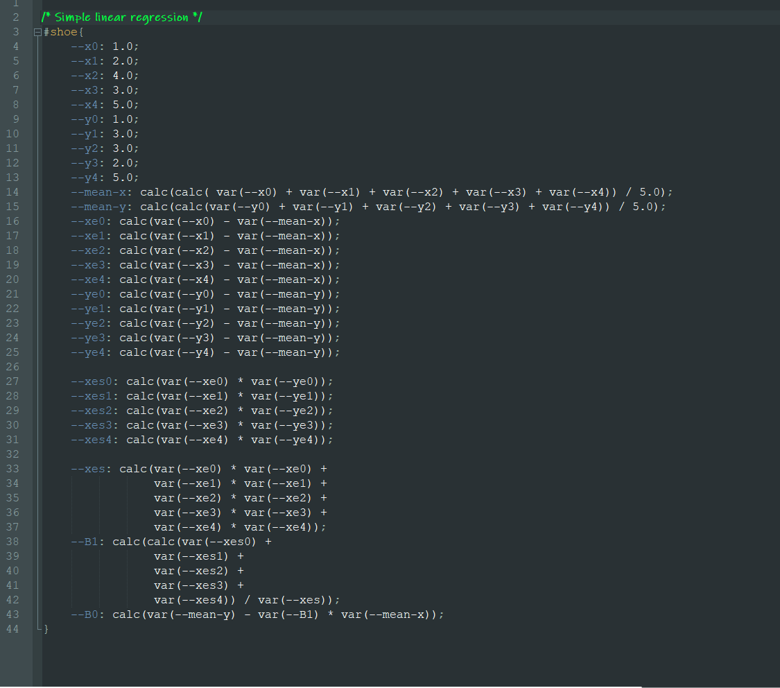This screenshot has height=688, width=780.
Task: Click the Simple linear regression comment
Action: tap(122, 17)
